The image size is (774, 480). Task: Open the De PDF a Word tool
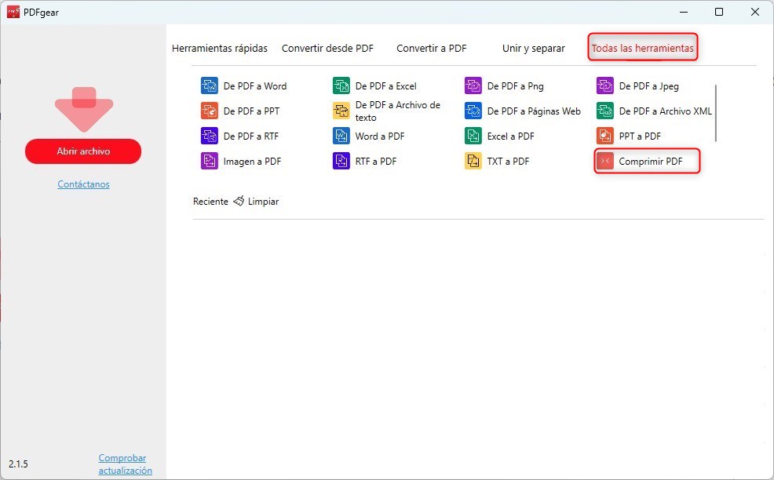point(253,85)
